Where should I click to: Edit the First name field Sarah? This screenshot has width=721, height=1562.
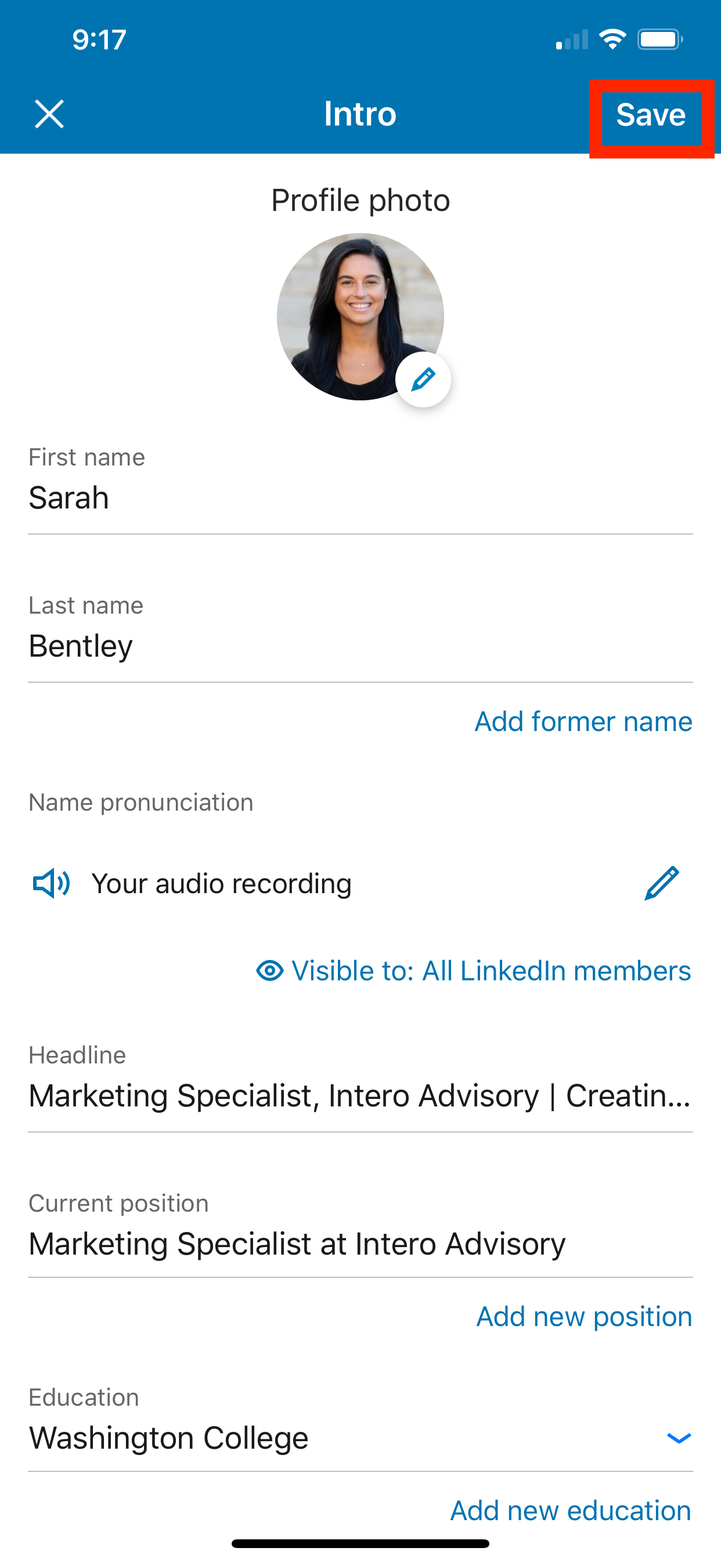point(360,497)
